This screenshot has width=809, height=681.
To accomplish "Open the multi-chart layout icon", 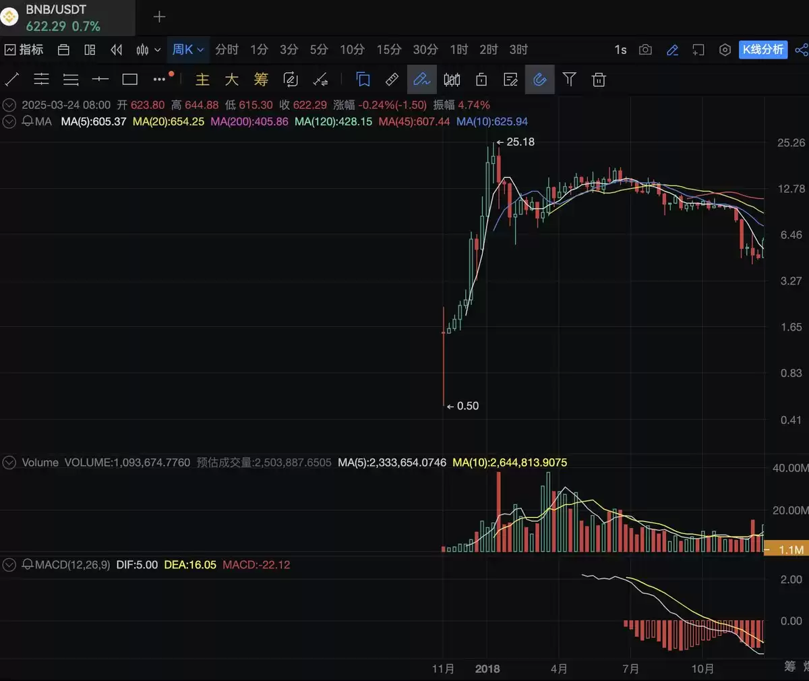I will (x=90, y=50).
